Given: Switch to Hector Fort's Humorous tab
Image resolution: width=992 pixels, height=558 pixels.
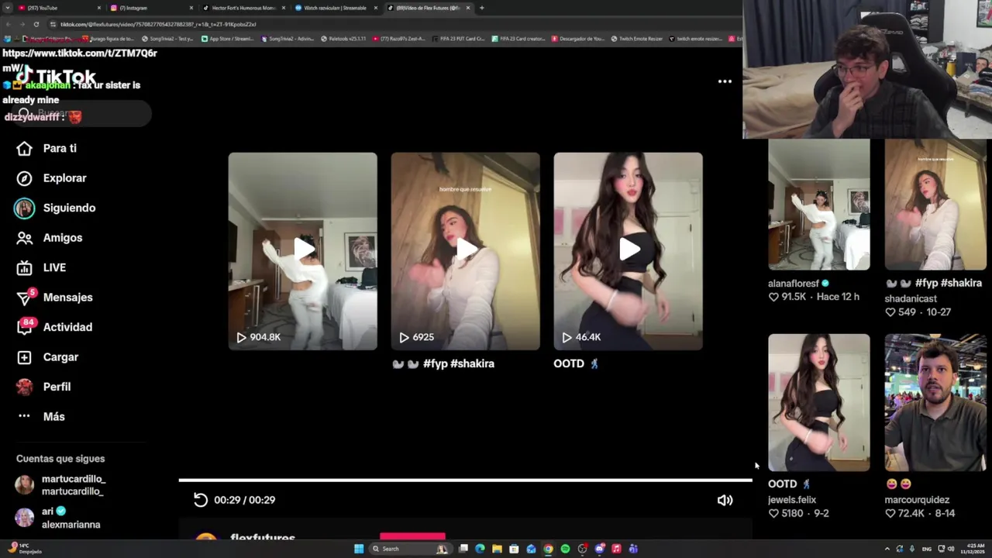Looking at the screenshot, I should click(243, 8).
